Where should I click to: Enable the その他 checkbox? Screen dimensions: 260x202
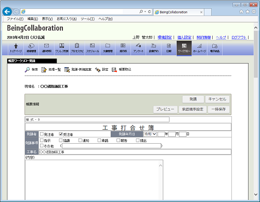pyautogui.click(x=42, y=145)
